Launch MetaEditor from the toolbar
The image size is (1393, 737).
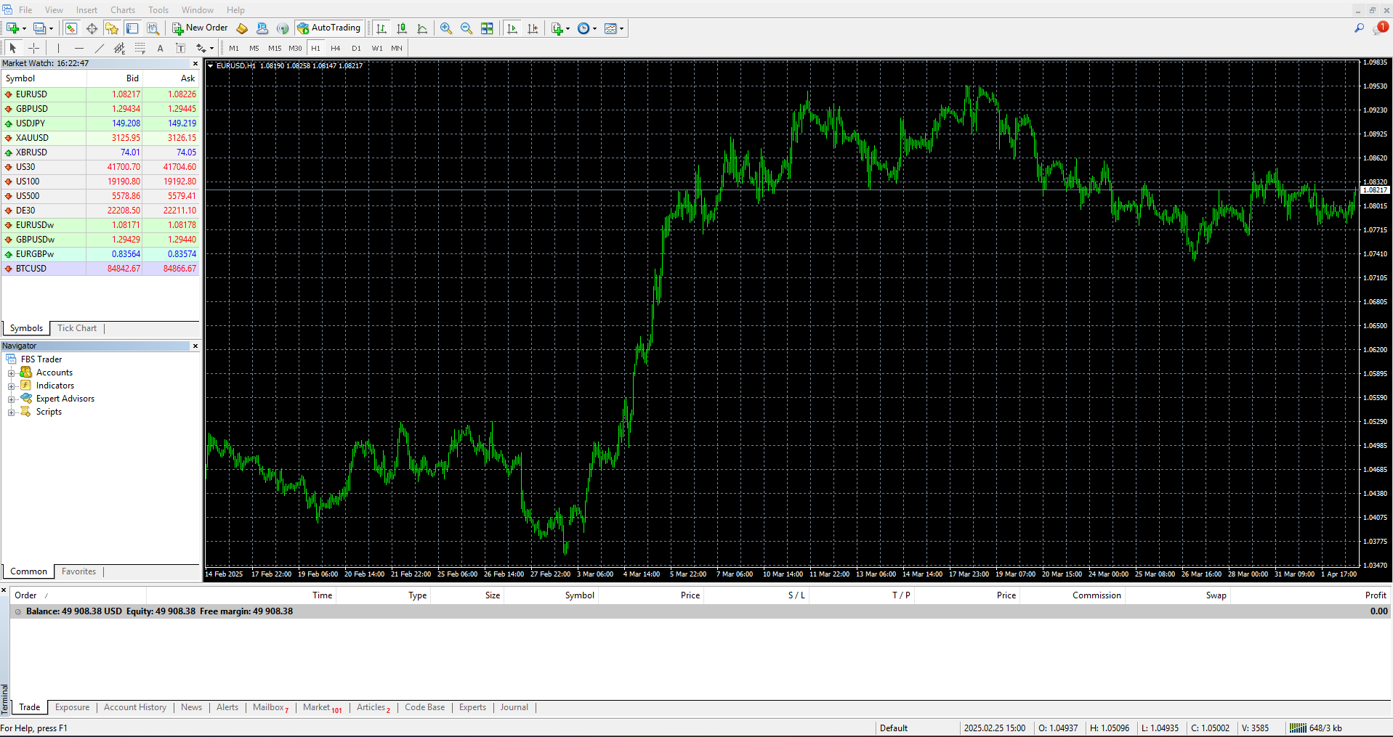242,28
